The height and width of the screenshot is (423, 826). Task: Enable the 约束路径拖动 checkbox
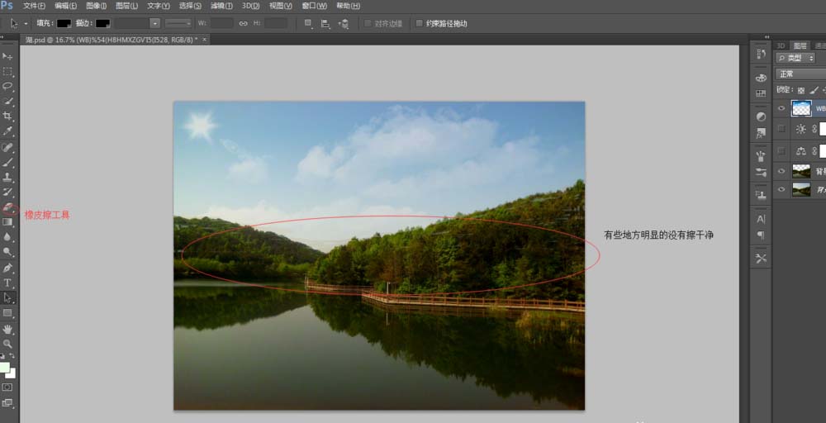(420, 23)
